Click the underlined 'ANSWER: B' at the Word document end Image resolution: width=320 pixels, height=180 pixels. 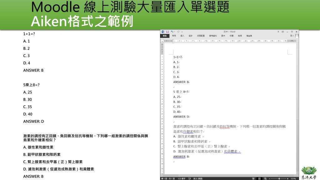[x=181, y=157]
